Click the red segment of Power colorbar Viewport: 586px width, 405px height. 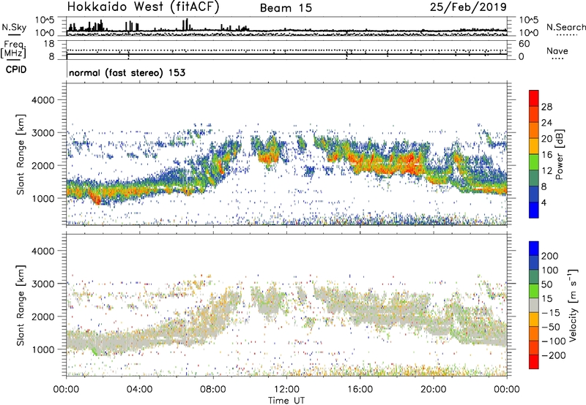(534, 98)
